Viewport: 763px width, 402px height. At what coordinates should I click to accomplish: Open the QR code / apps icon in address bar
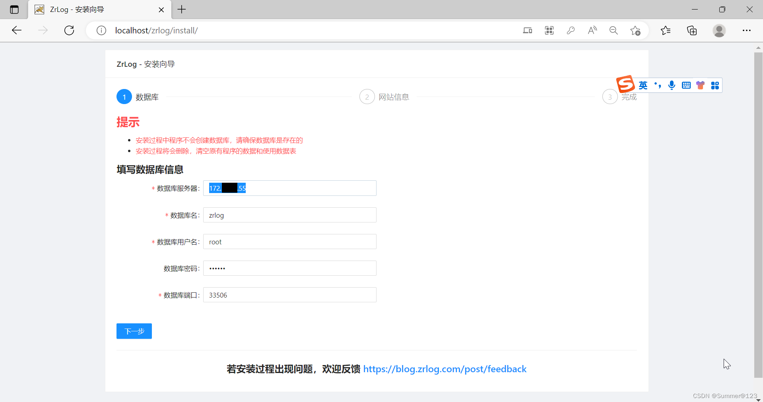pyautogui.click(x=549, y=30)
